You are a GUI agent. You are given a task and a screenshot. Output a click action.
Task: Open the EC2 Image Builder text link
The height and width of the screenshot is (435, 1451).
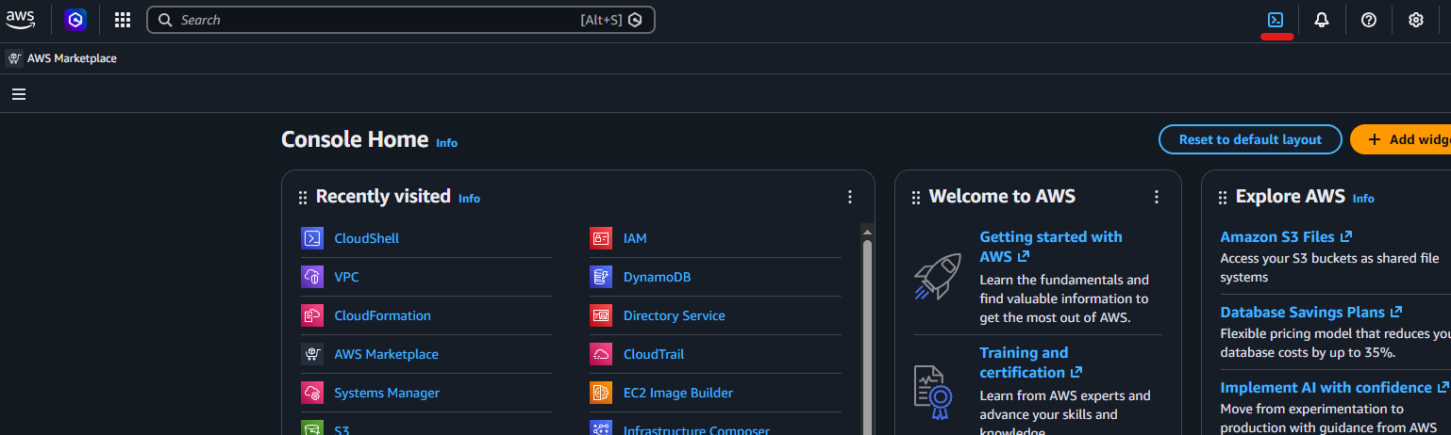677,393
